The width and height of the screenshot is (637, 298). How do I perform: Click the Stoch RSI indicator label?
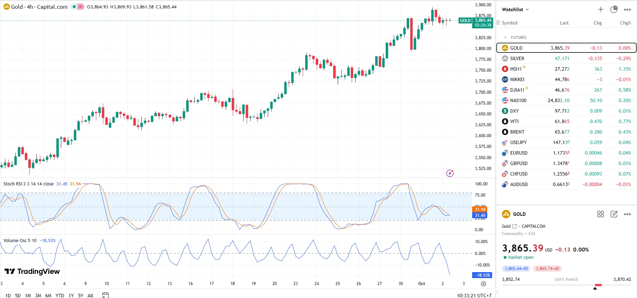click(x=28, y=184)
